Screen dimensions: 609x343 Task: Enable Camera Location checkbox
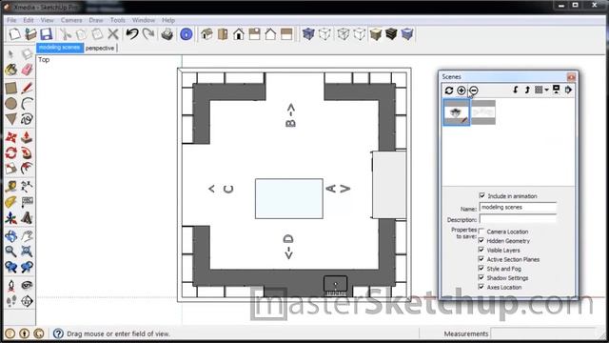[481, 231]
